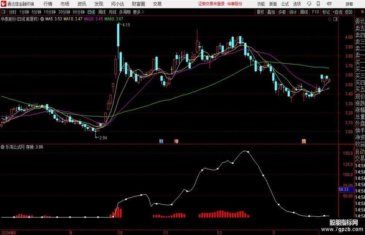Open the envelope messages icon
The image size is (365, 235).
(329, 4)
